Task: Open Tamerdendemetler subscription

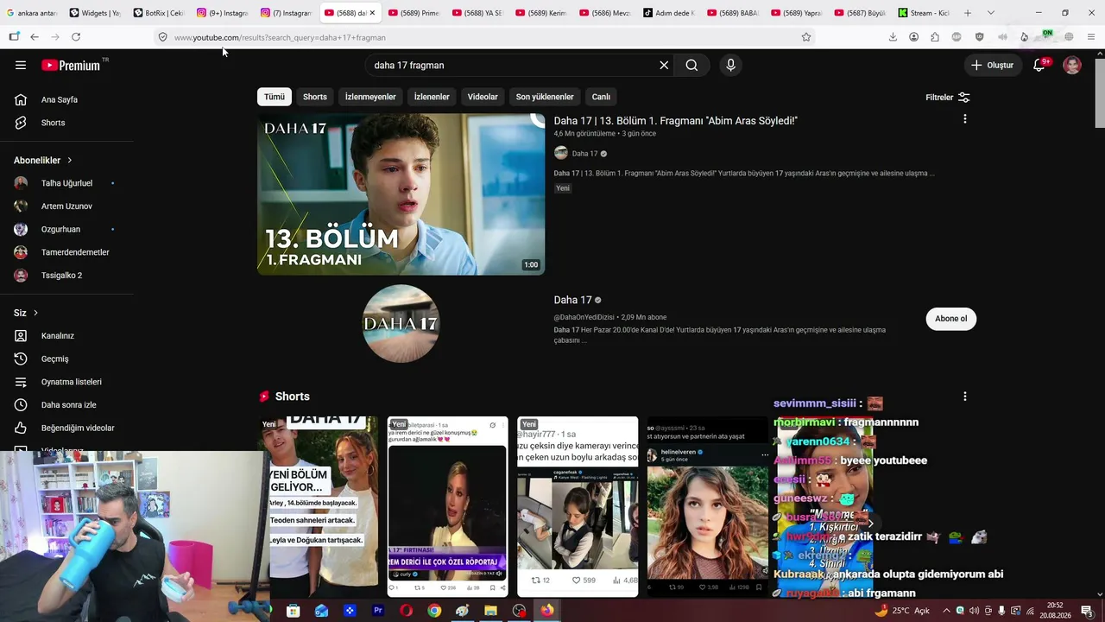Action: (75, 252)
